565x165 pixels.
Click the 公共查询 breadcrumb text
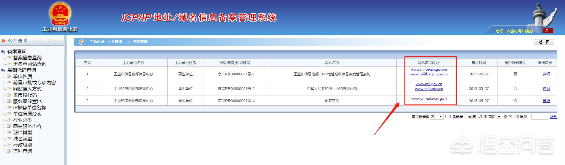click(115, 42)
